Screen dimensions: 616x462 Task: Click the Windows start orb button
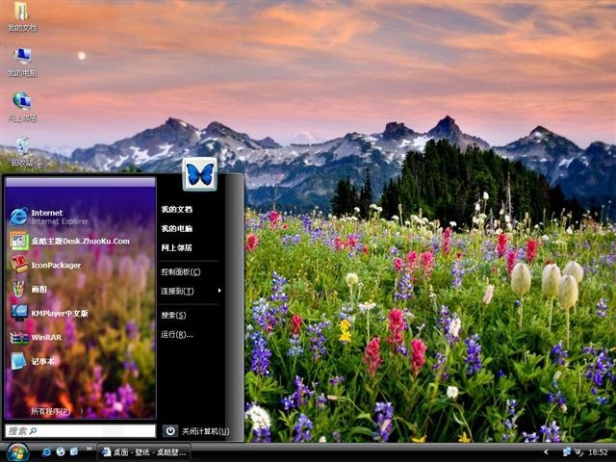(17, 452)
